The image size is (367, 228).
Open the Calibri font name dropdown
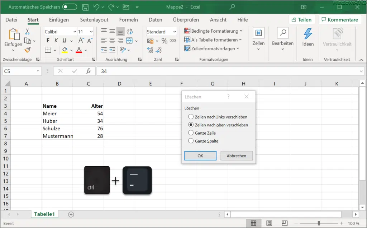pyautogui.click(x=75, y=32)
